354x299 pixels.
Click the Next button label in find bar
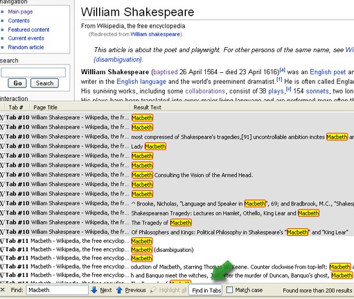point(106,290)
